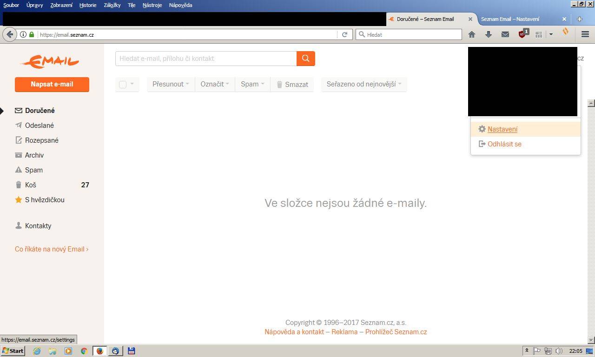Open the Reklama footer link
This screenshot has width=595, height=357.
344,332
